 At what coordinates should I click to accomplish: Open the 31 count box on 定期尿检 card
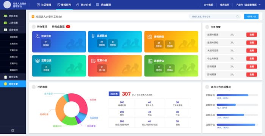tap(102, 43)
